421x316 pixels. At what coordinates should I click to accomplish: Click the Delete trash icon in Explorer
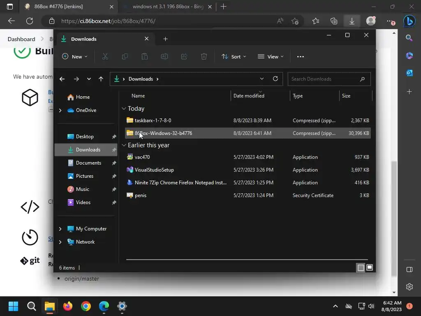204,56
